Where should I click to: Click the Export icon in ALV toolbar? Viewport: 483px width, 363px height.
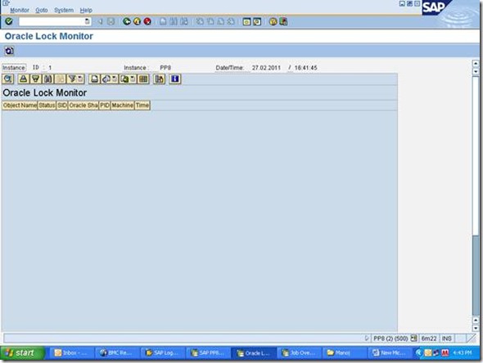(124, 79)
